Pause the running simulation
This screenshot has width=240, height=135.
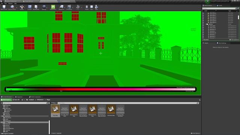point(87,7)
